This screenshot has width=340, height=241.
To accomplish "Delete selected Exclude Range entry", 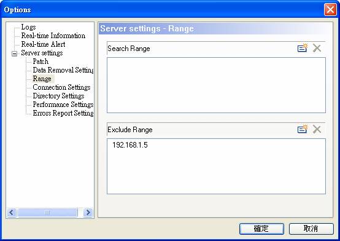I will click(317, 129).
